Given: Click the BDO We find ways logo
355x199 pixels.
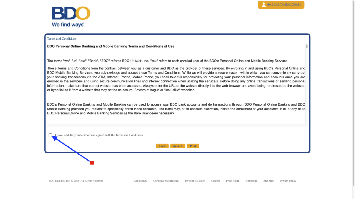Looking at the screenshot, I should pos(71,17).
